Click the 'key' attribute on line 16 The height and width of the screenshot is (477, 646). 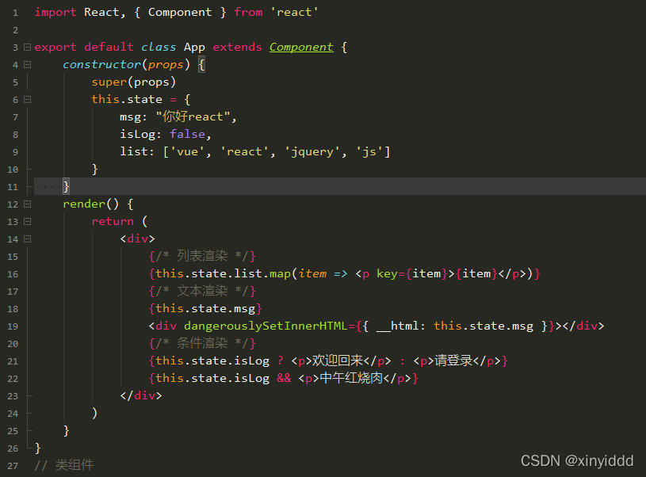click(387, 273)
